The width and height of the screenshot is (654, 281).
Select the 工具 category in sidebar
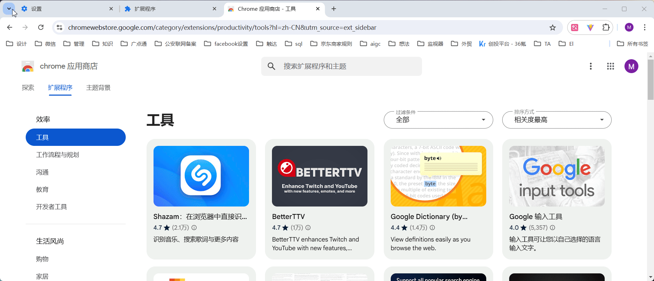pyautogui.click(x=76, y=137)
